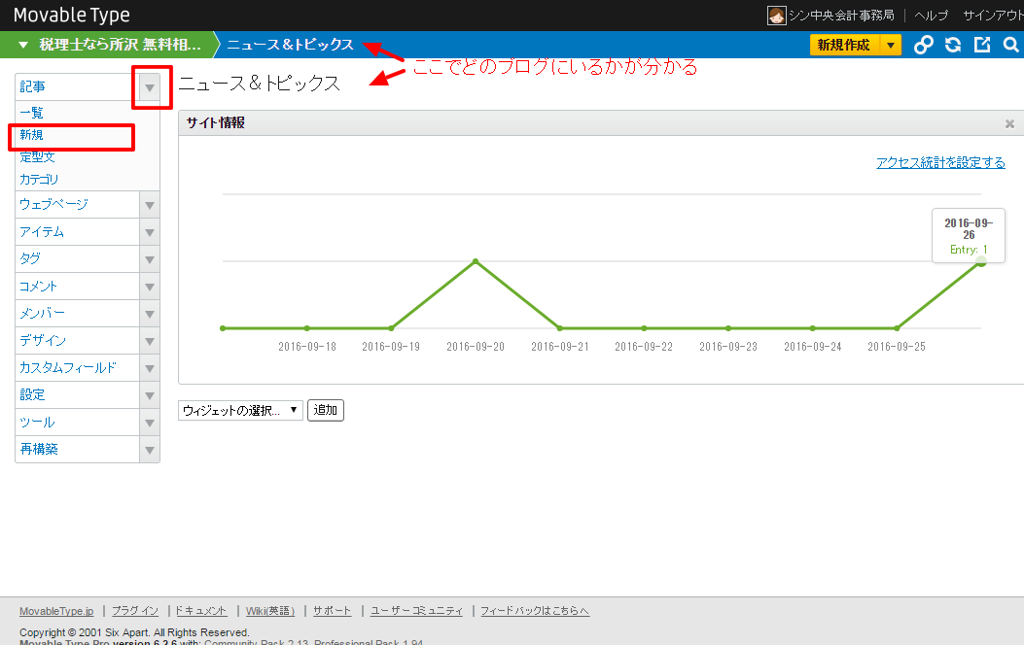Click the 2016-09-22 data point on graph
Viewport: 1024px width, 645px height.
click(x=644, y=328)
